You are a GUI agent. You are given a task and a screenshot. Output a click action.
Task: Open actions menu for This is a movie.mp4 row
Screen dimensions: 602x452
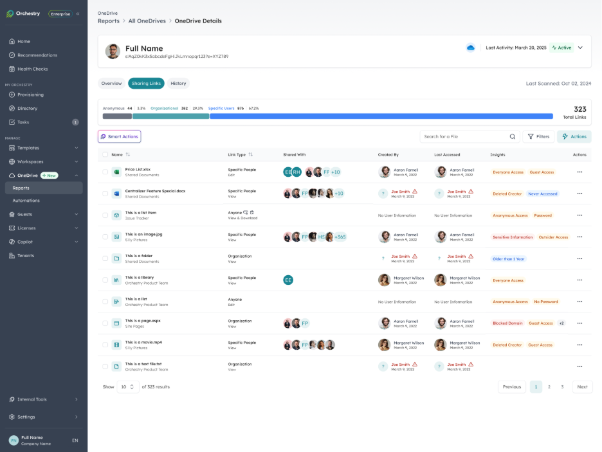pos(579,345)
